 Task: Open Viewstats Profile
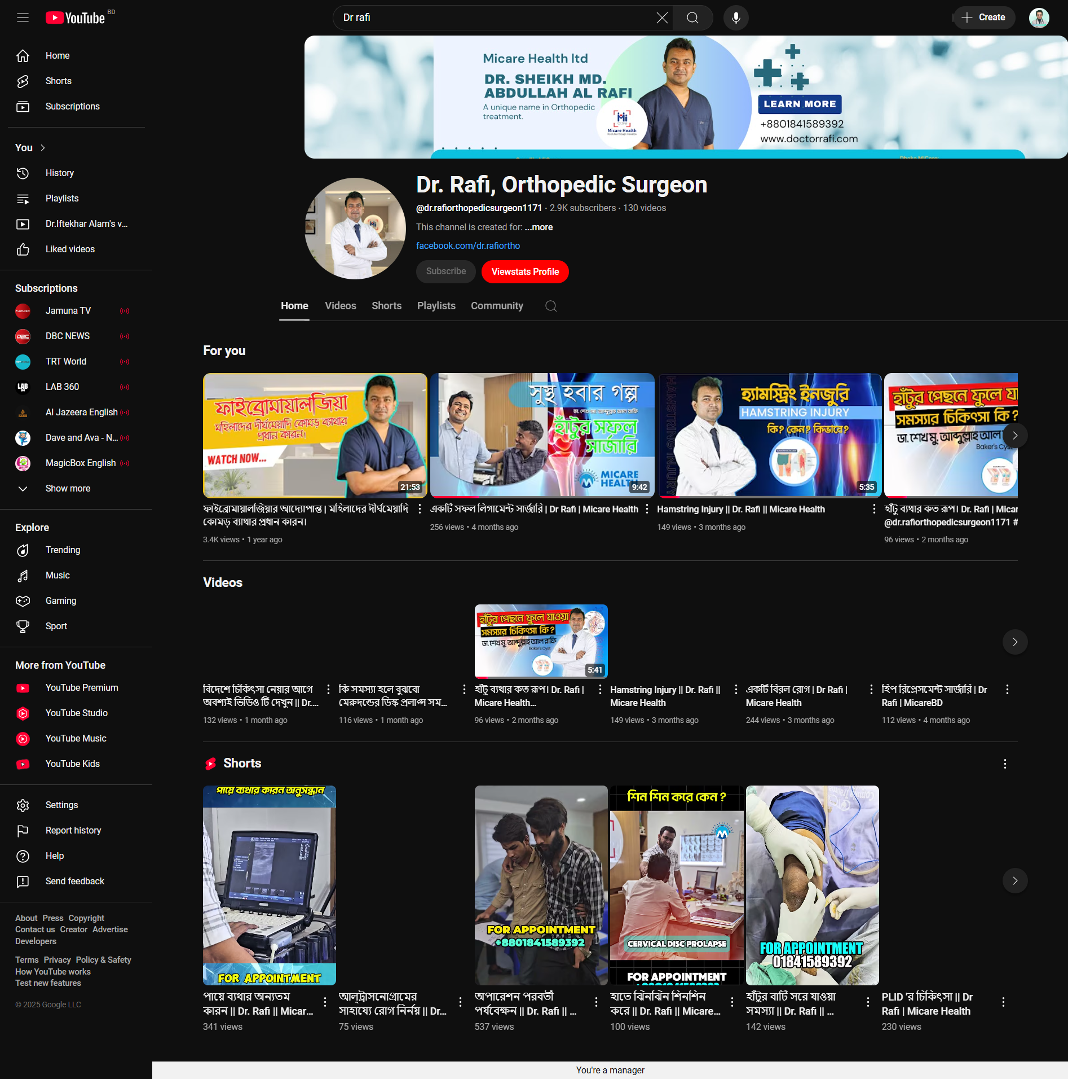[525, 272]
